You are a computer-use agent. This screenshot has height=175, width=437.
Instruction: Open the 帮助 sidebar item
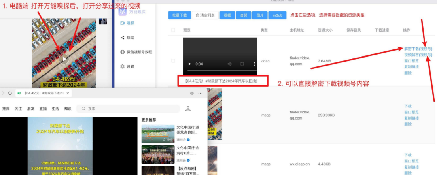point(127,38)
